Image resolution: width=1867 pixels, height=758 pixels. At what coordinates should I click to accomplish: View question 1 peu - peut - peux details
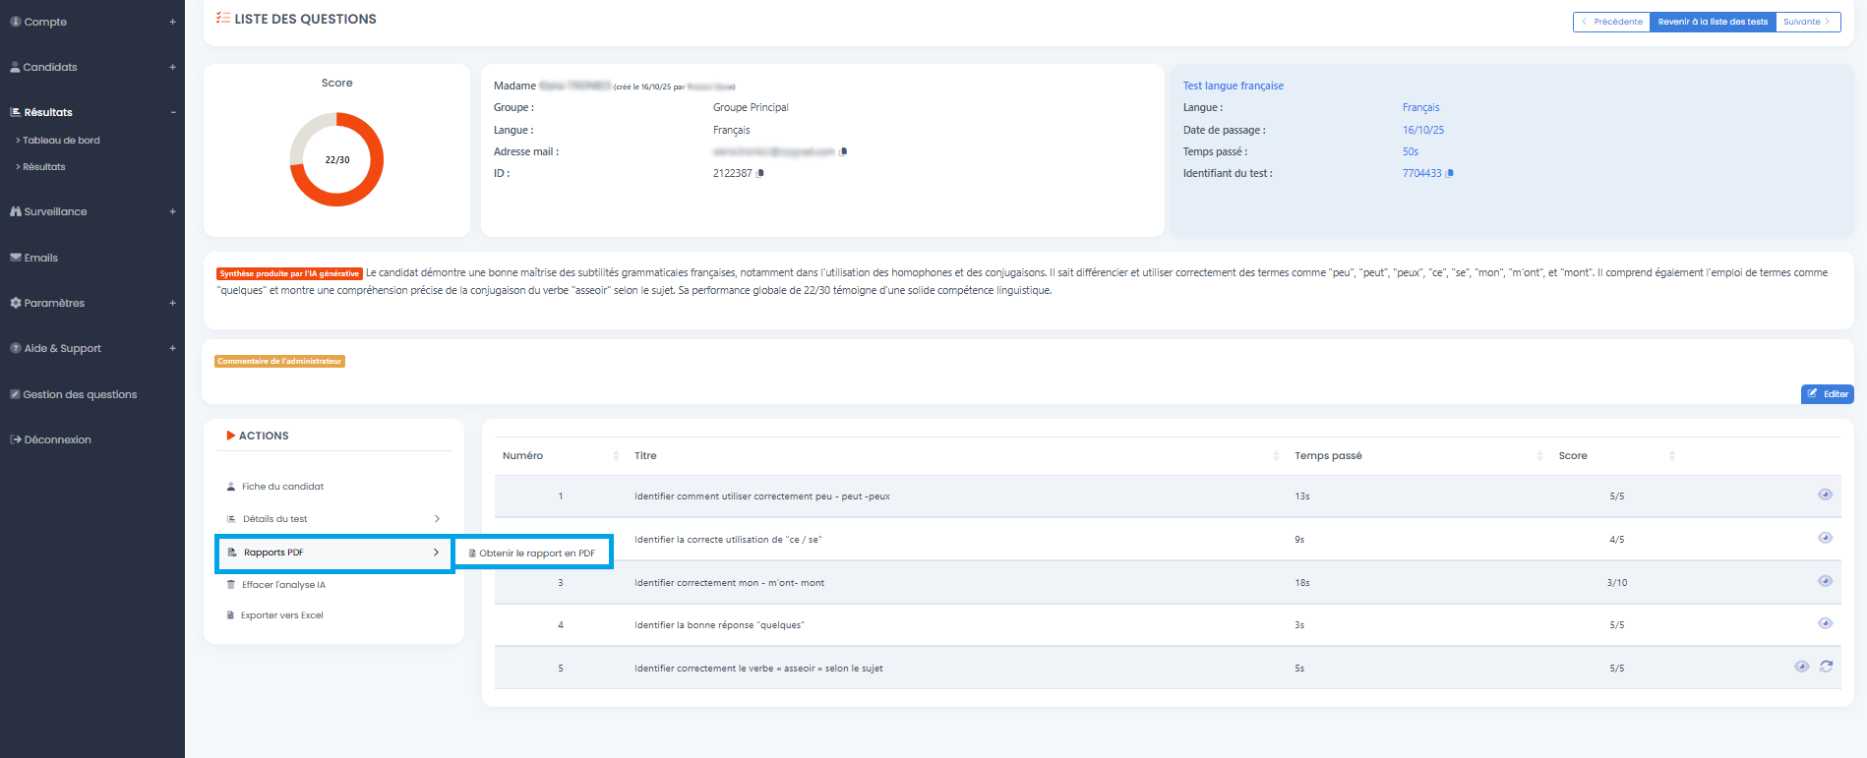coord(1825,495)
